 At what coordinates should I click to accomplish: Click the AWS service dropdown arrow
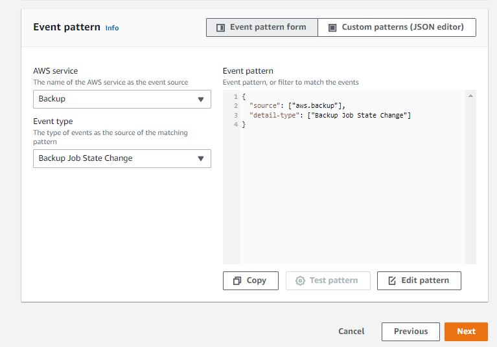point(200,99)
